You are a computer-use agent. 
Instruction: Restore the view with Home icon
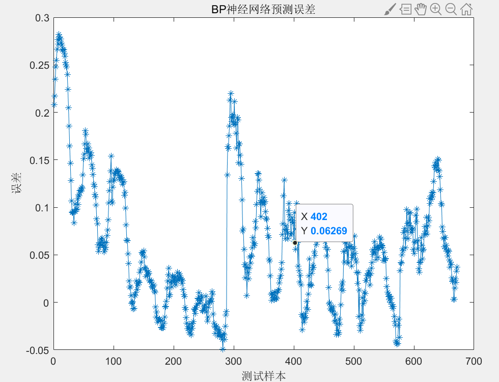(466, 9)
